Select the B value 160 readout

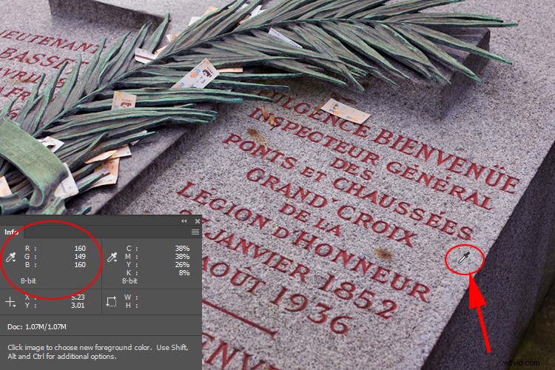[x=80, y=264]
